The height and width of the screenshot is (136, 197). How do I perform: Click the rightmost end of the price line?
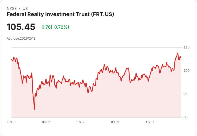tap(181, 58)
